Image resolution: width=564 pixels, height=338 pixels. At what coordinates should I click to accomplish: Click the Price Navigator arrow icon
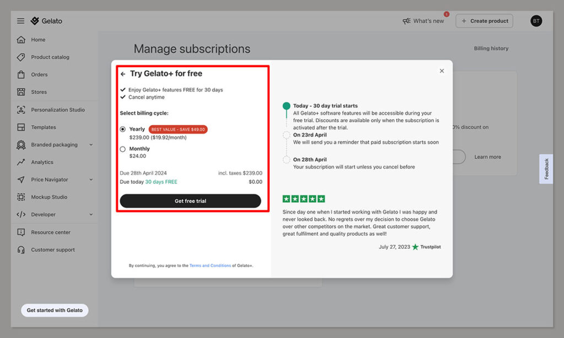click(x=21, y=179)
